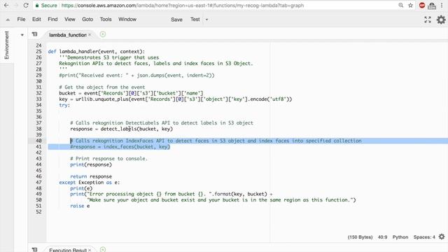Click the 40:9 cursor position indicator
The width and height of the screenshot is (448, 252).
tap(383, 237)
